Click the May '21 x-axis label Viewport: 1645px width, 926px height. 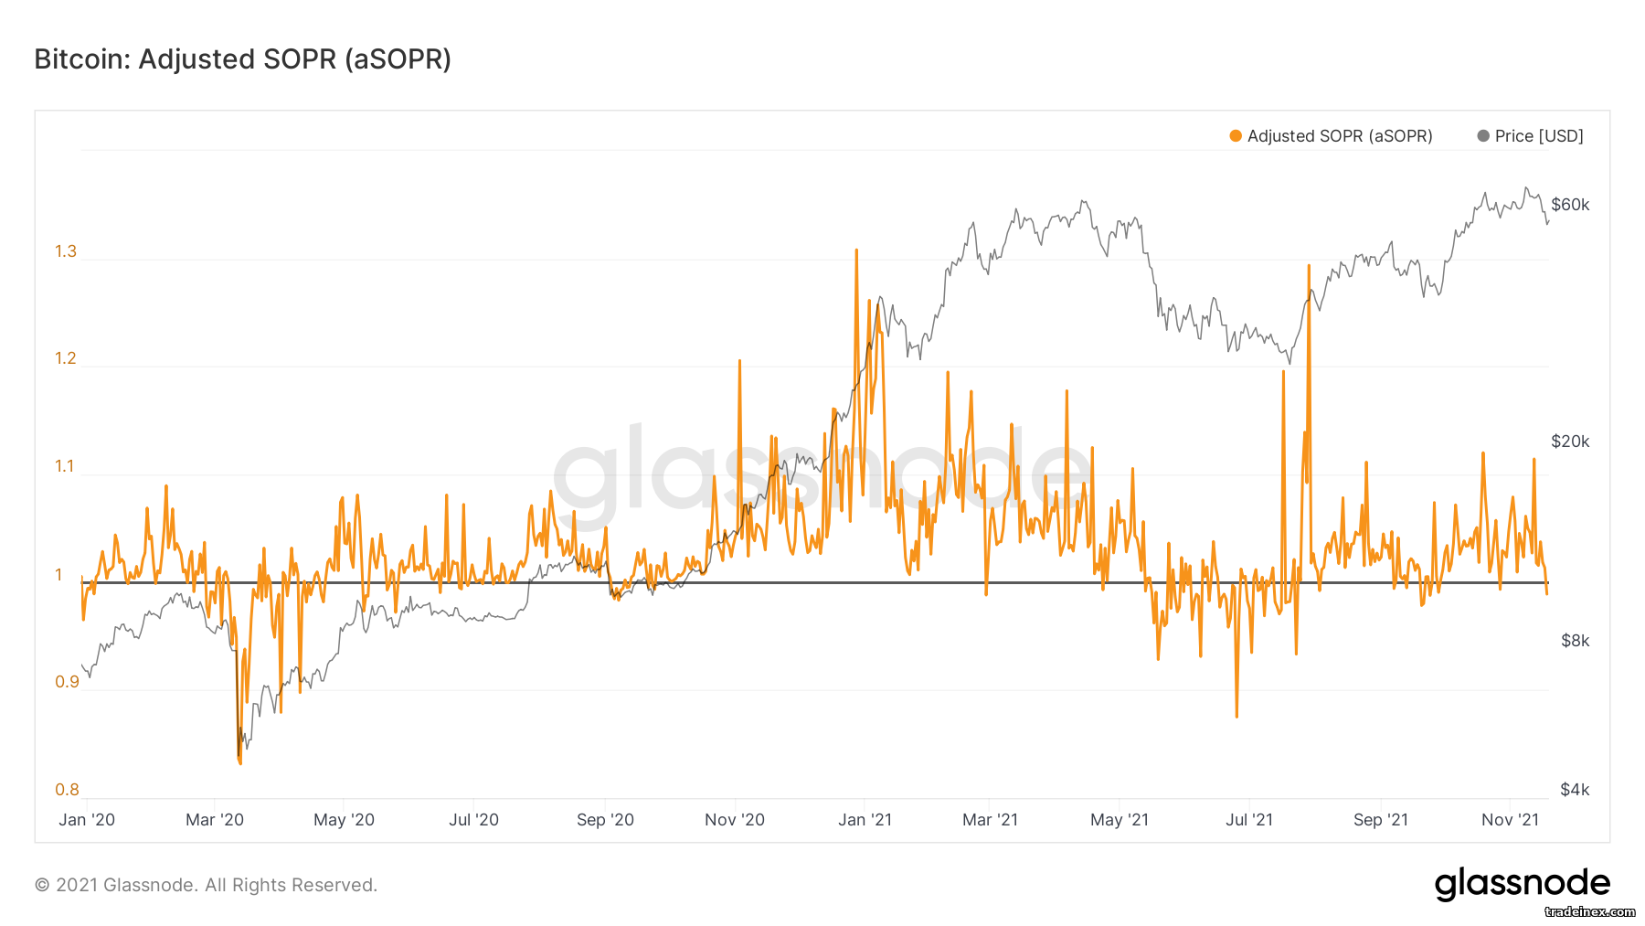[1120, 820]
